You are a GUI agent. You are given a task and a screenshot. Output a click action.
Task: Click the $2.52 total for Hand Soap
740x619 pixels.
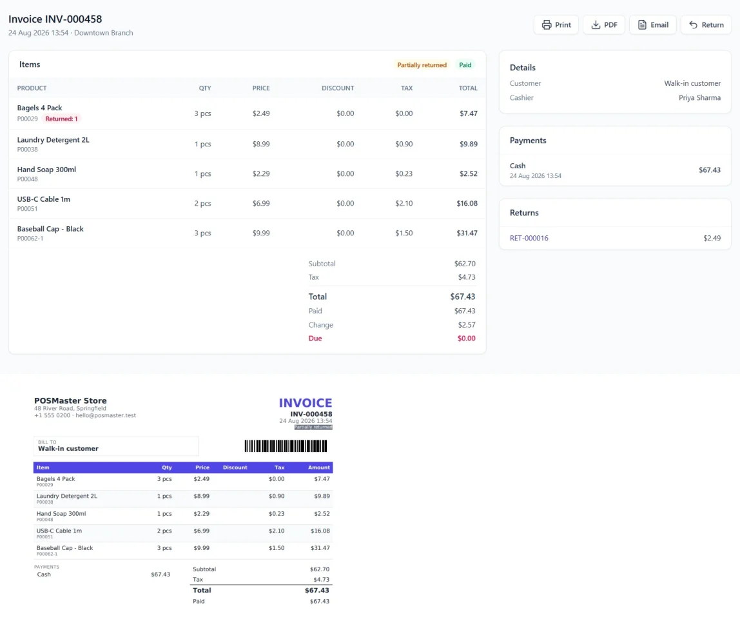pos(468,173)
